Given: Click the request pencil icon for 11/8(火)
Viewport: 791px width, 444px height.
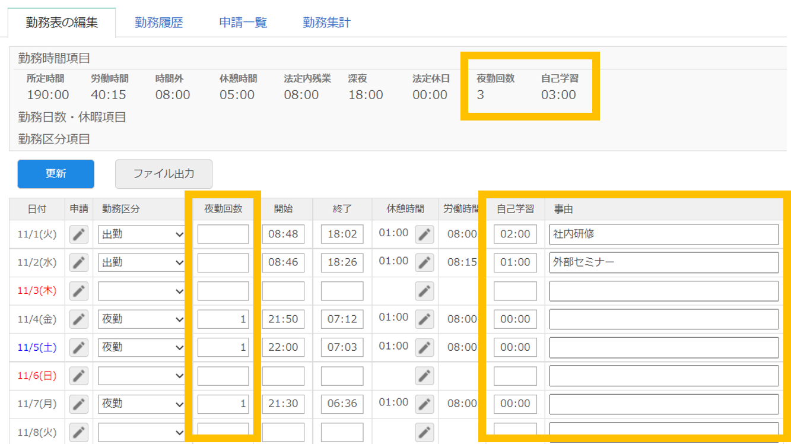Looking at the screenshot, I should [79, 432].
